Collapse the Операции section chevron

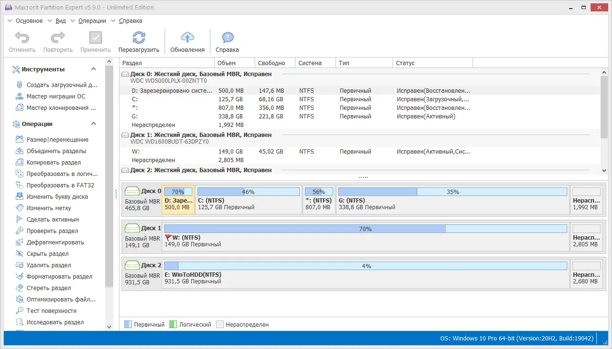(94, 124)
